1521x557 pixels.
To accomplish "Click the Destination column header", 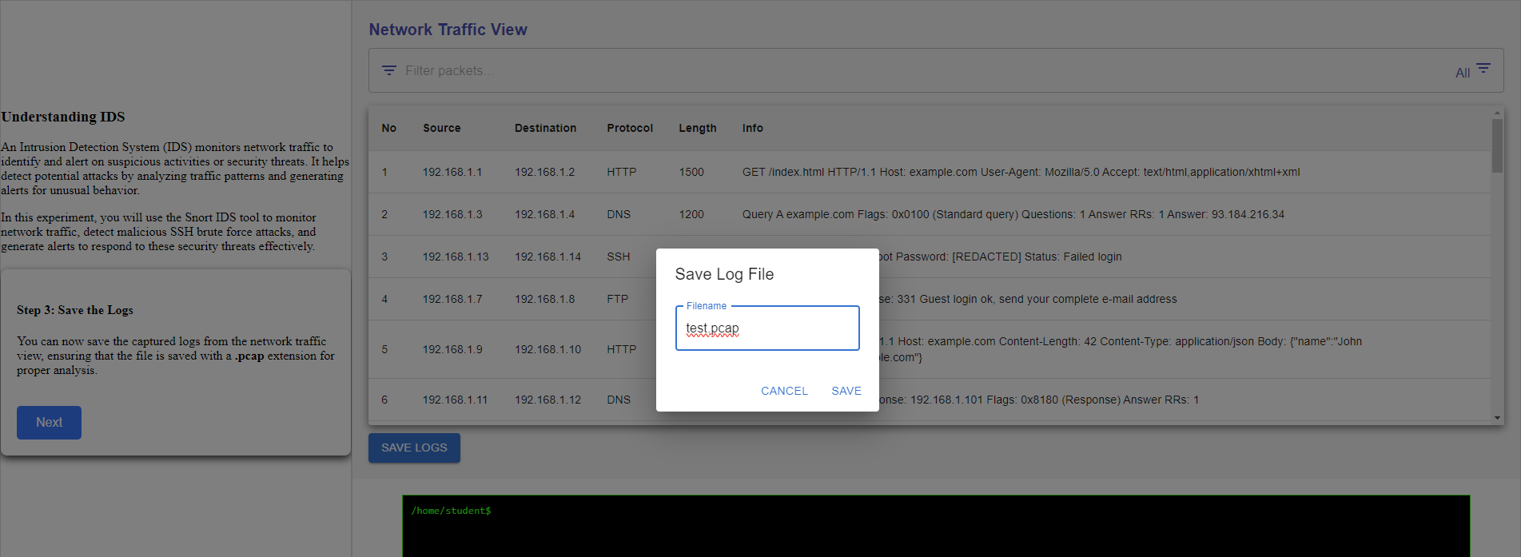I will pos(545,128).
